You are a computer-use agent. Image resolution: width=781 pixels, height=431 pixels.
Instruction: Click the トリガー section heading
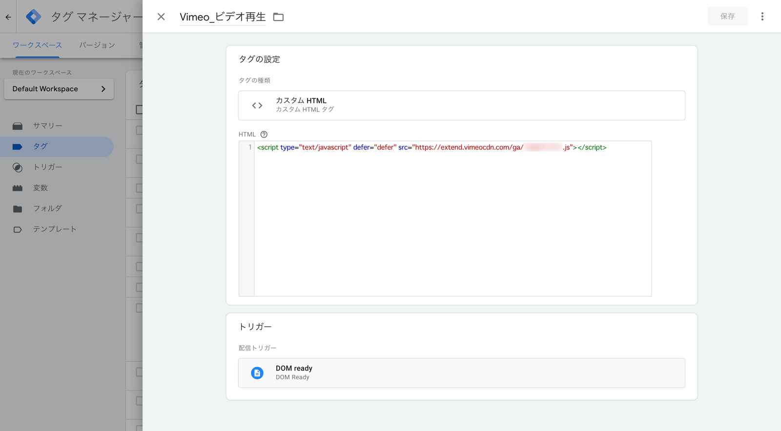point(255,327)
